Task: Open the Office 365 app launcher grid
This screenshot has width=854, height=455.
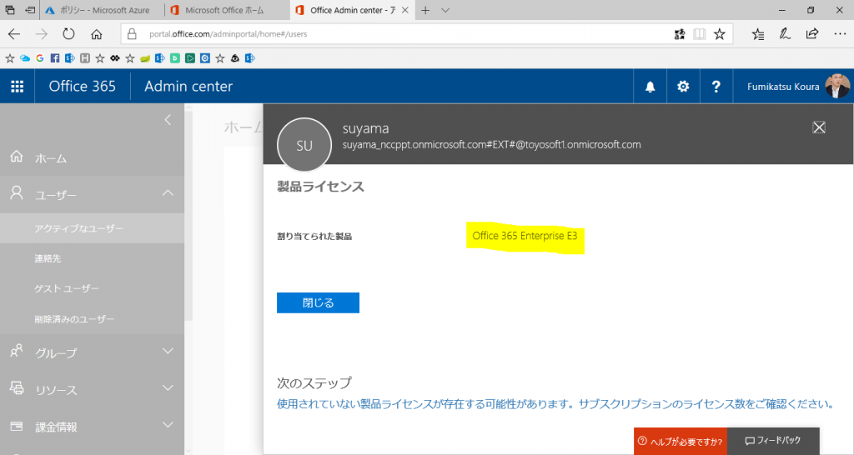Action: (17, 86)
